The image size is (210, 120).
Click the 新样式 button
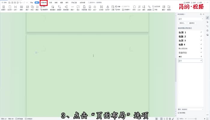pos(182,23)
